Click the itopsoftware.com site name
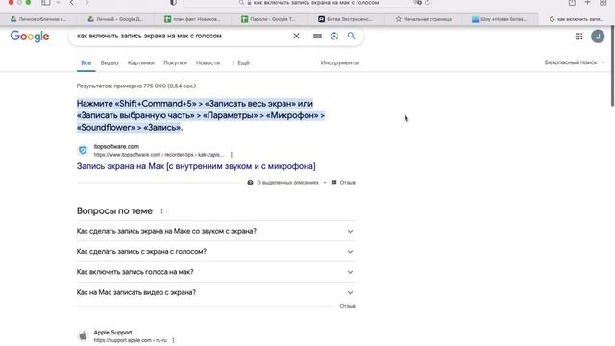This screenshot has height=346, width=615. [116, 146]
